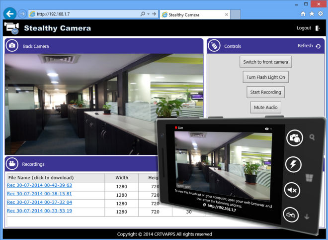328x240 pixels.
Task: Open browser tools gear icon
Action: (x=321, y=14)
